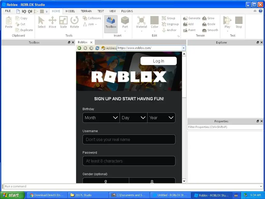This screenshot has height=199, width=265.
Task: Switch to 2017L Studio taskbar folder
Action: click(x=89, y=195)
